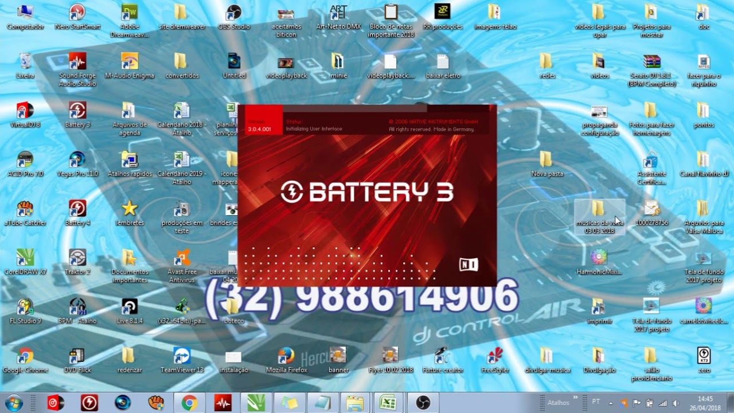734x413 pixels.
Task: Open the Windows Start menu
Action: point(13,403)
